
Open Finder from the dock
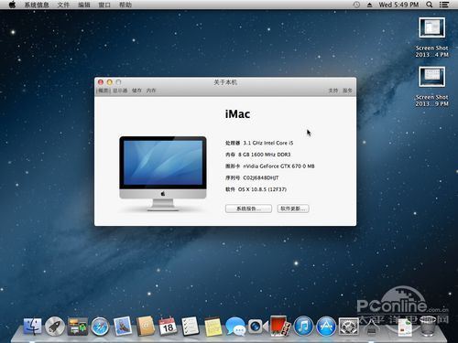pos(32,326)
